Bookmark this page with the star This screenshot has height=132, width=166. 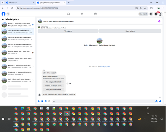point(145,8)
